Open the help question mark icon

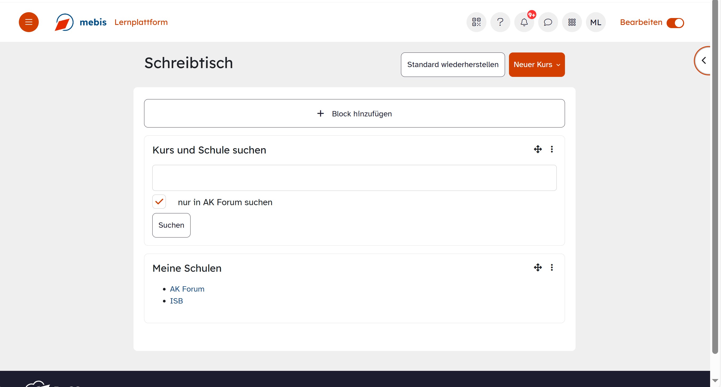(500, 22)
